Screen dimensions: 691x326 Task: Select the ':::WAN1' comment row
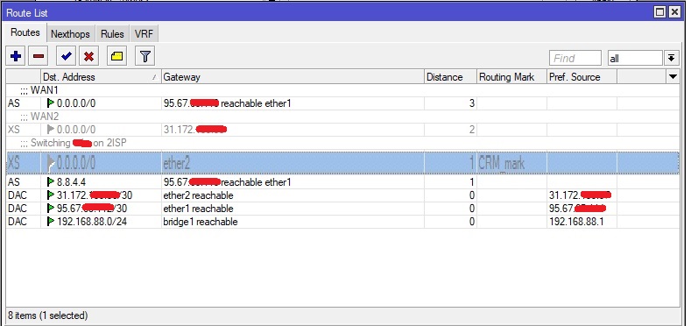point(342,90)
